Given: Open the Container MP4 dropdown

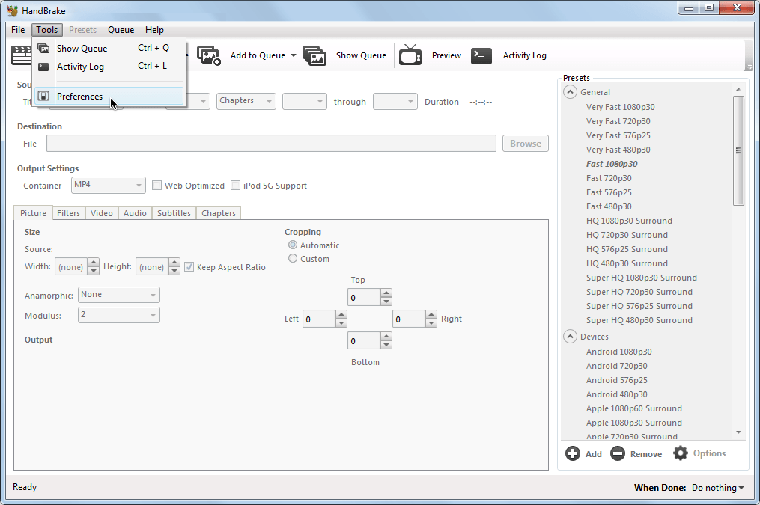Looking at the screenshot, I should pos(109,185).
